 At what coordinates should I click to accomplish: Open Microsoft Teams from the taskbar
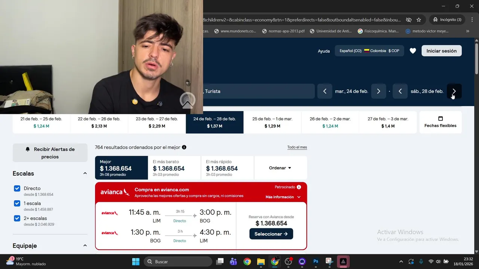point(234,262)
